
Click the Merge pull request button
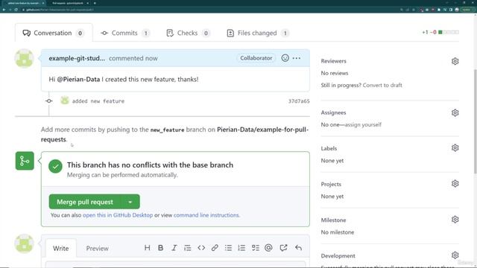85,202
